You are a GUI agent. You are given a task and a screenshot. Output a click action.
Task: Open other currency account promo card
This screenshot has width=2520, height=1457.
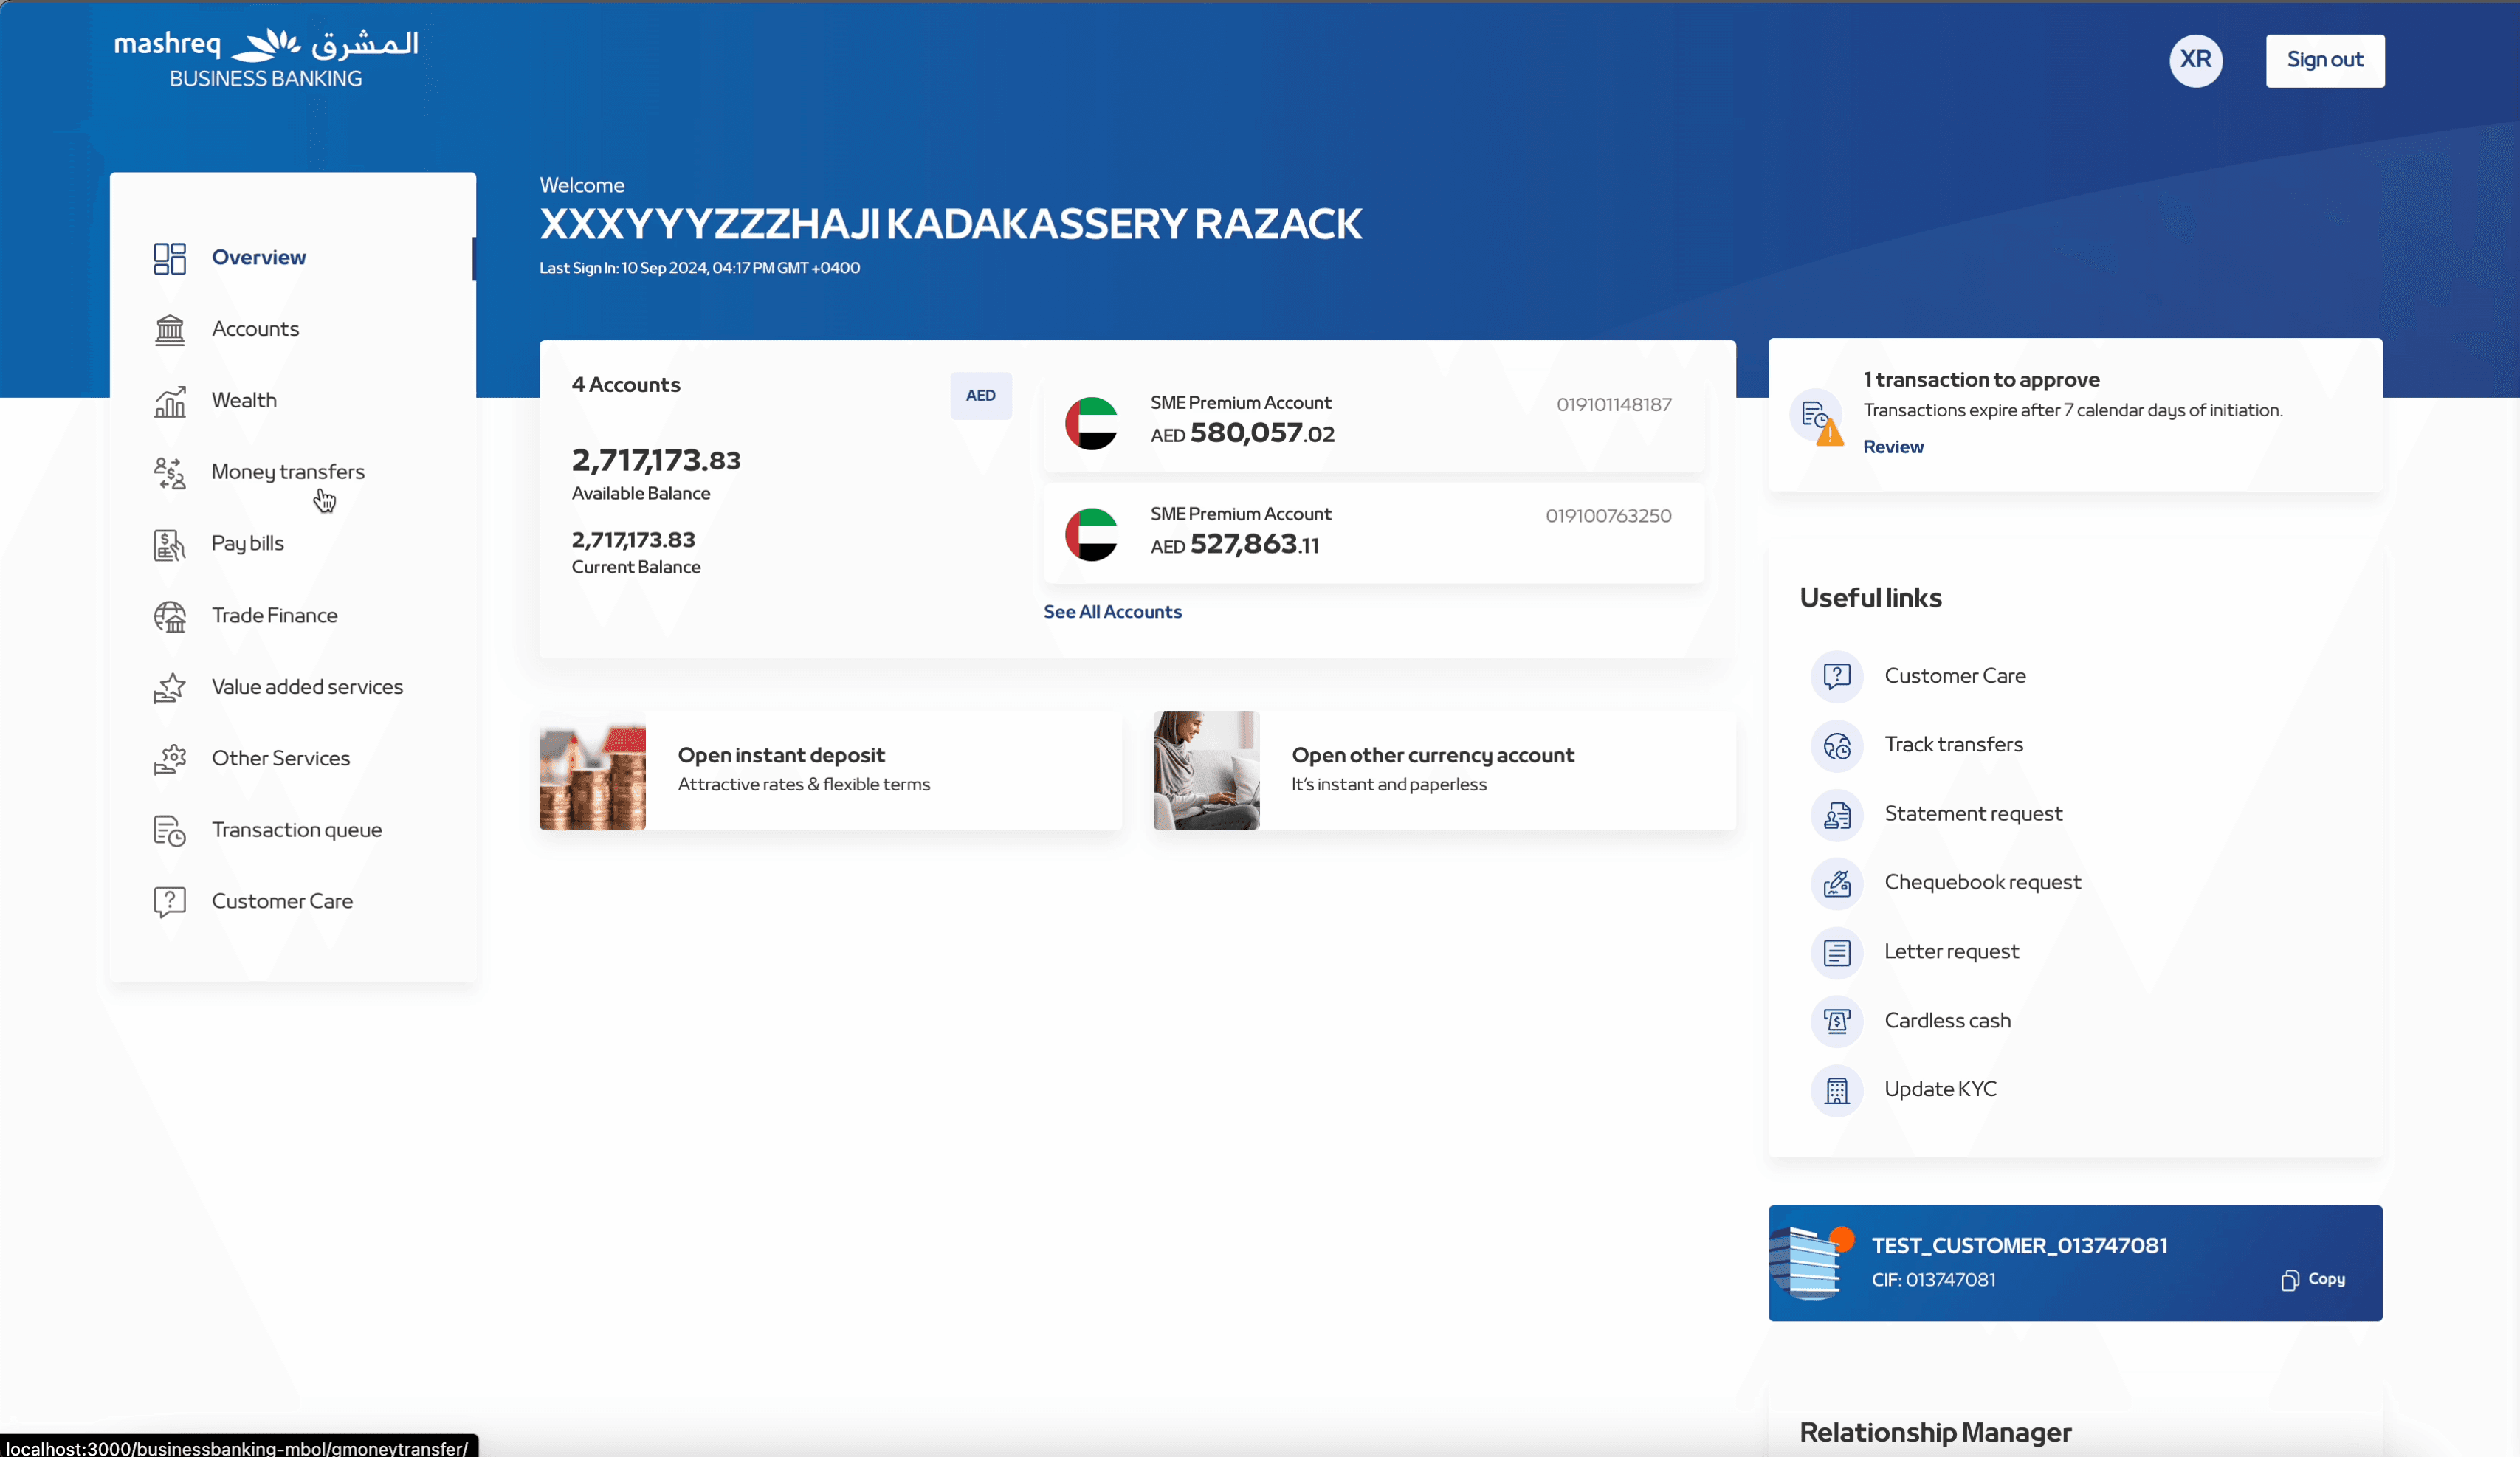1444,771
